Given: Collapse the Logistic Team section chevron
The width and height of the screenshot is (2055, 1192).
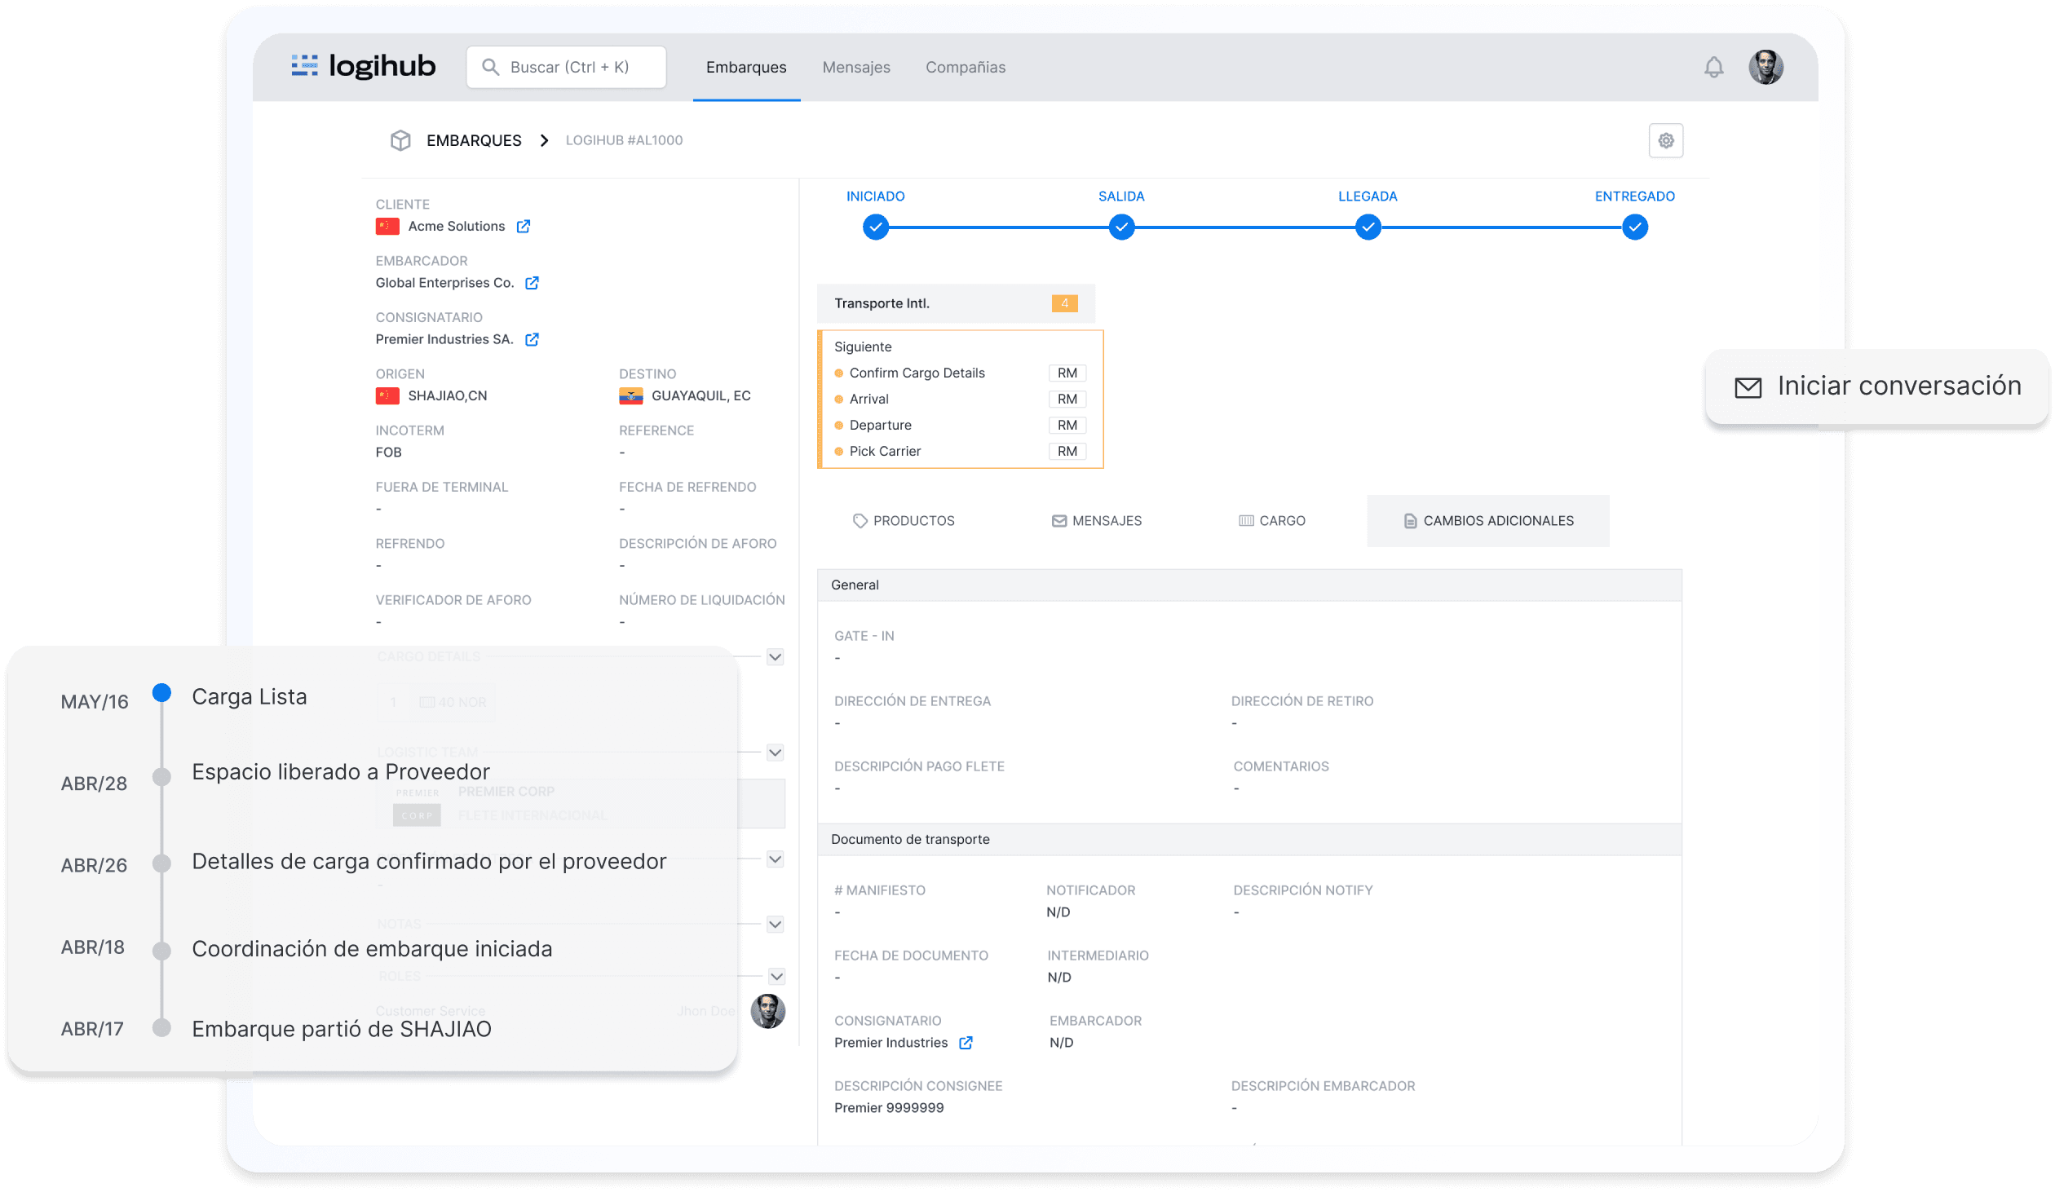Looking at the screenshot, I should [775, 753].
